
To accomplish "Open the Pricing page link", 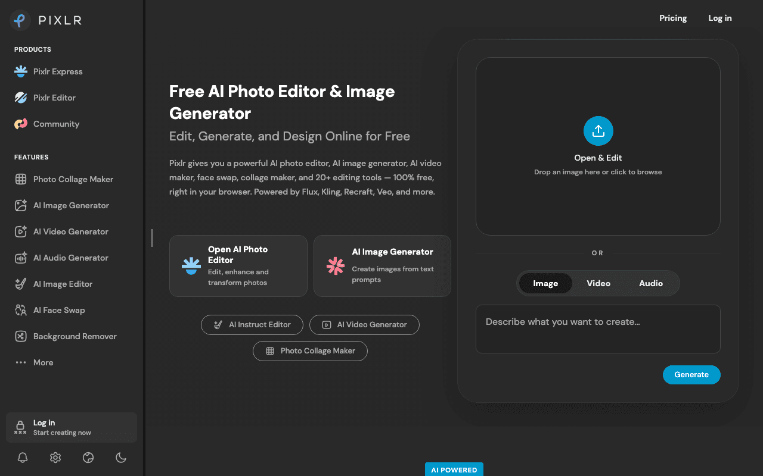I will click(673, 18).
